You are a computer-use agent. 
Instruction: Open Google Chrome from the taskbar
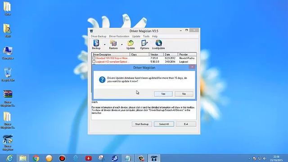36,158
